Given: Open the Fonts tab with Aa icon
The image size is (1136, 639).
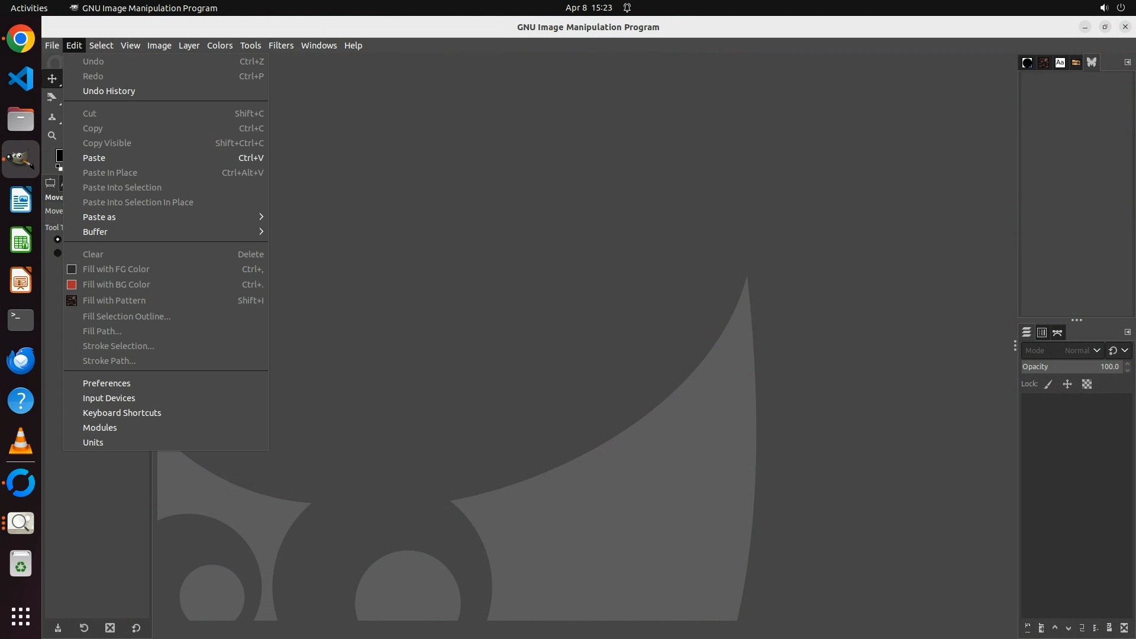Looking at the screenshot, I should click(x=1060, y=63).
